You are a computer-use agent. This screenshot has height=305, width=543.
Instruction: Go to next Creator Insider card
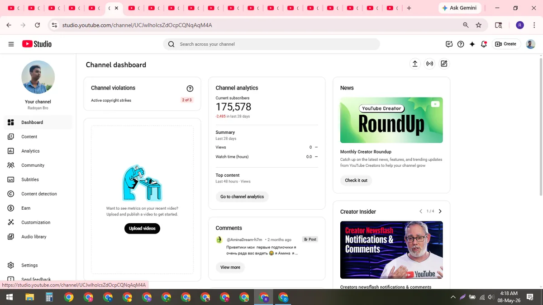[x=440, y=211]
